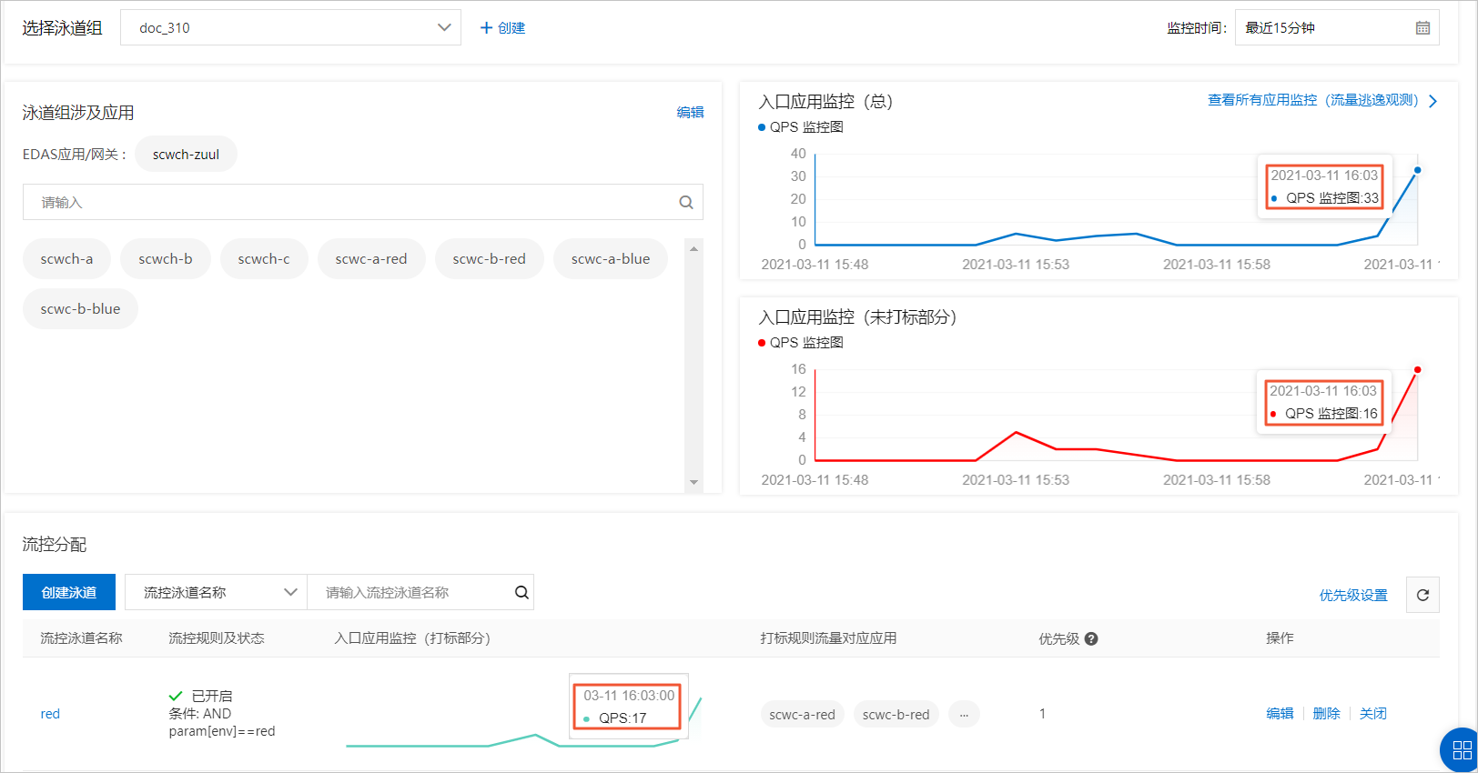1478x773 pixels.
Task: Click 编辑 action for red lane
Action: pos(1280,714)
